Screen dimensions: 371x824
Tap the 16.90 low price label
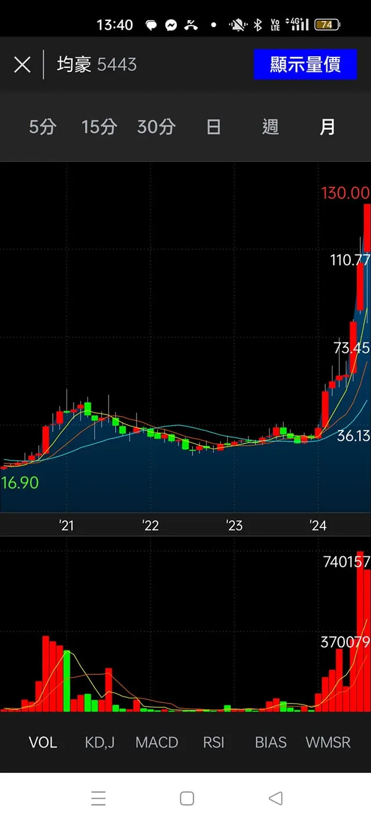click(x=20, y=482)
